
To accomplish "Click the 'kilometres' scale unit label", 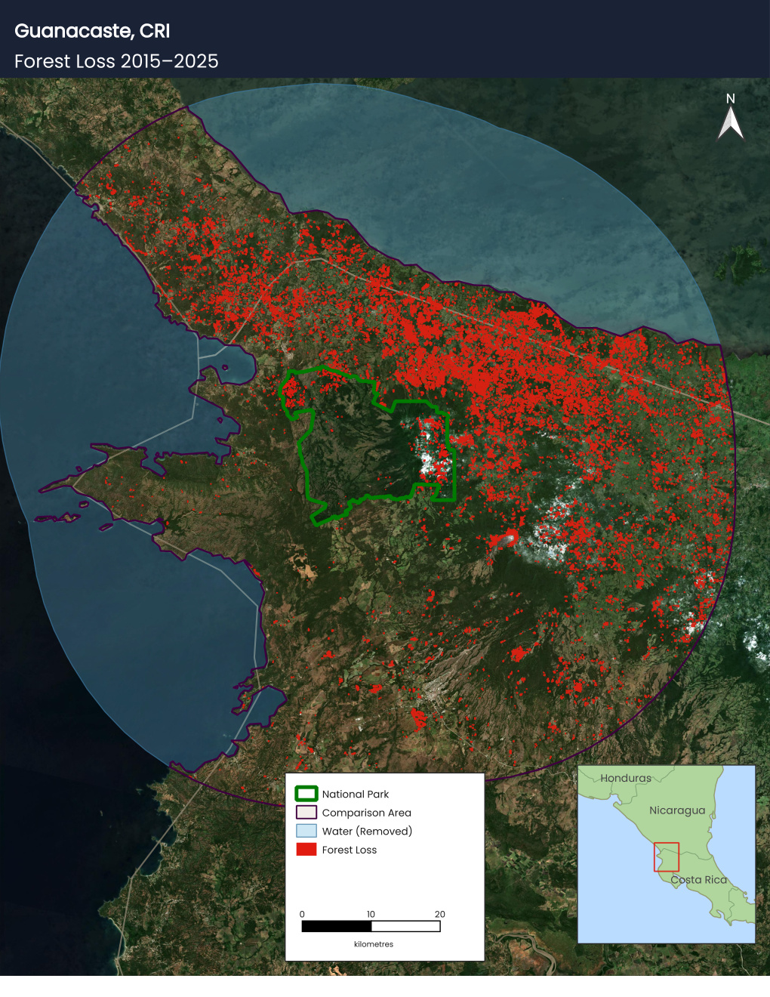I will [x=374, y=944].
